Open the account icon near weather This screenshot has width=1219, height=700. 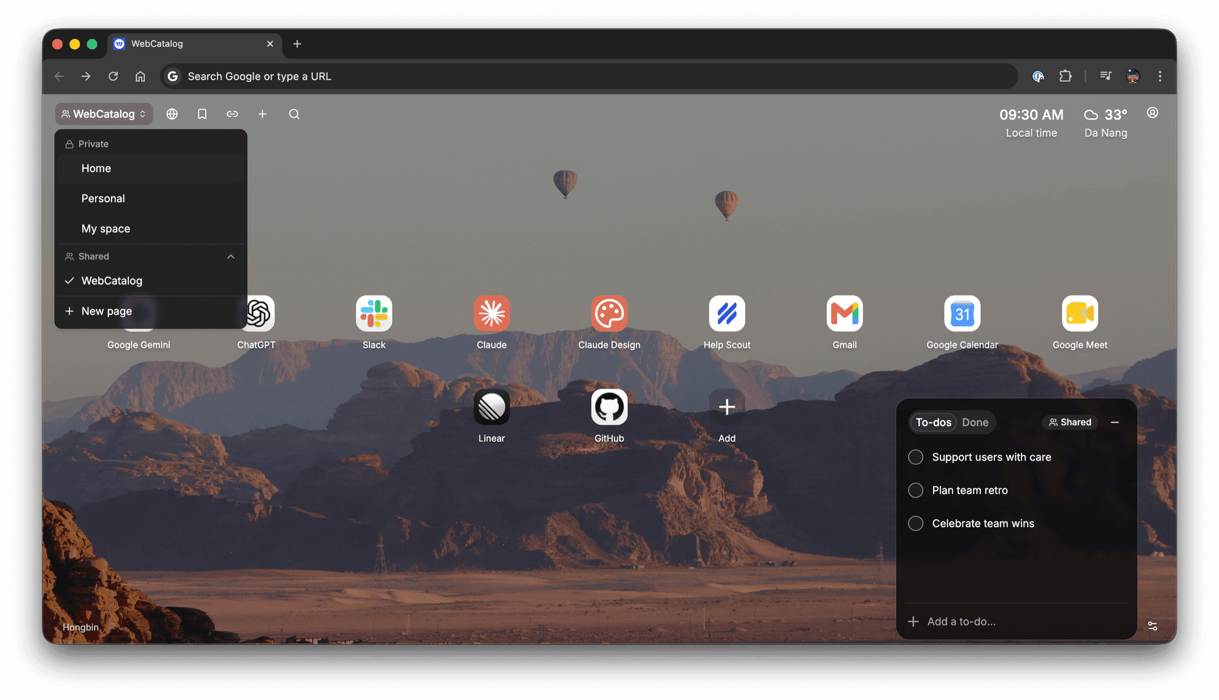(1152, 113)
